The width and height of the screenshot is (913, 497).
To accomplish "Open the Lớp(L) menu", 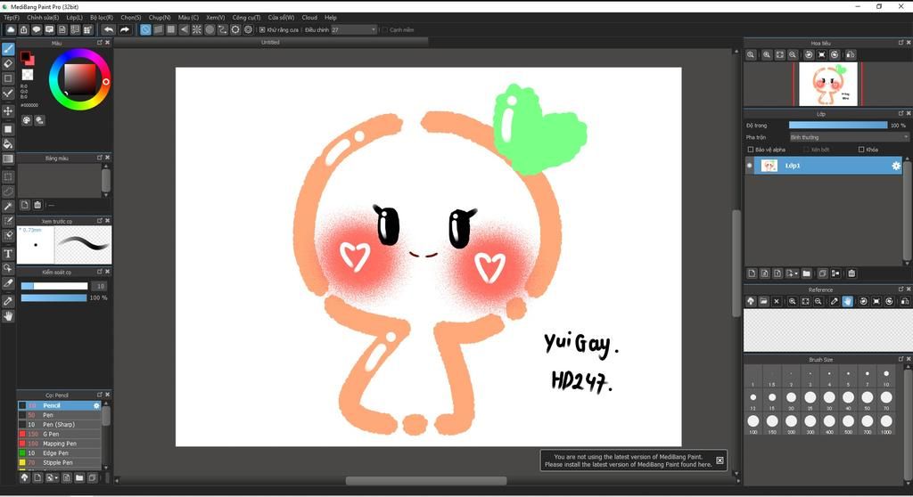I will pyautogui.click(x=75, y=18).
